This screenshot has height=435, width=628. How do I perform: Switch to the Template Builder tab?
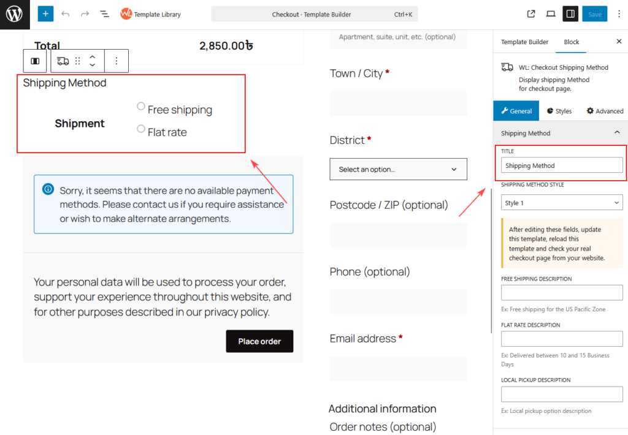click(x=524, y=42)
